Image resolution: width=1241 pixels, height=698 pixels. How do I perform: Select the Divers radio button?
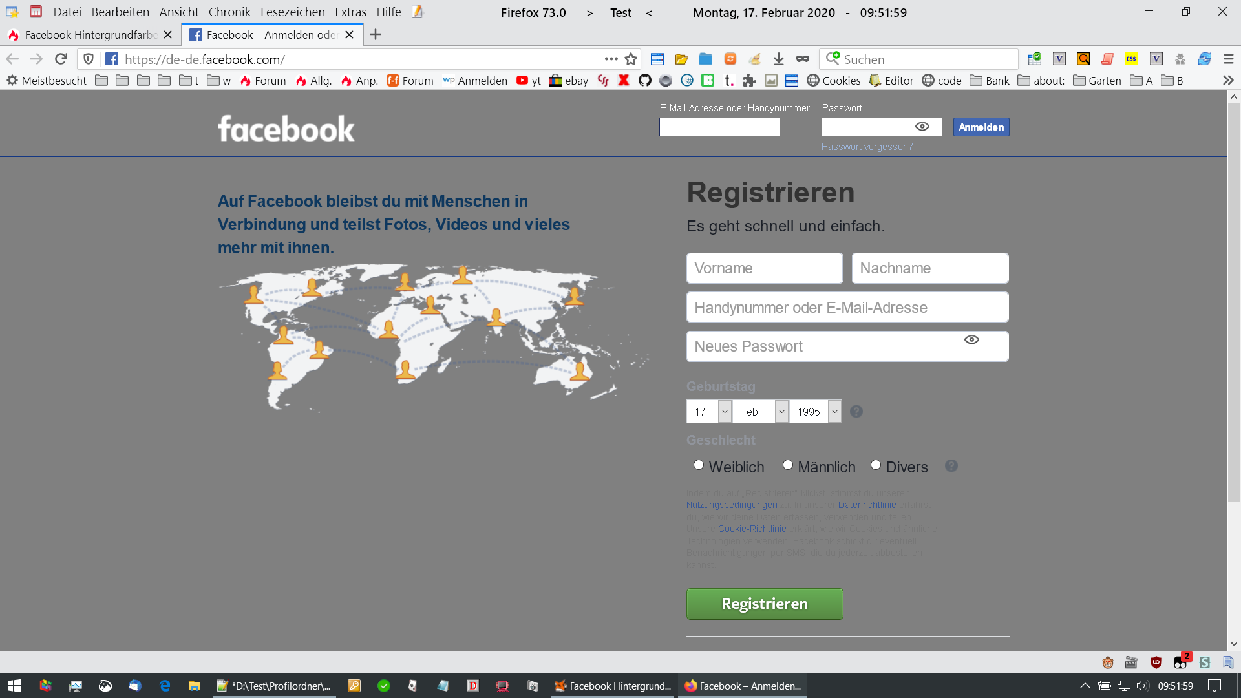[x=876, y=465]
